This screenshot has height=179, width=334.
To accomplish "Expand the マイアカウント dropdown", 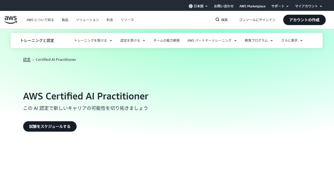I will (308, 6).
